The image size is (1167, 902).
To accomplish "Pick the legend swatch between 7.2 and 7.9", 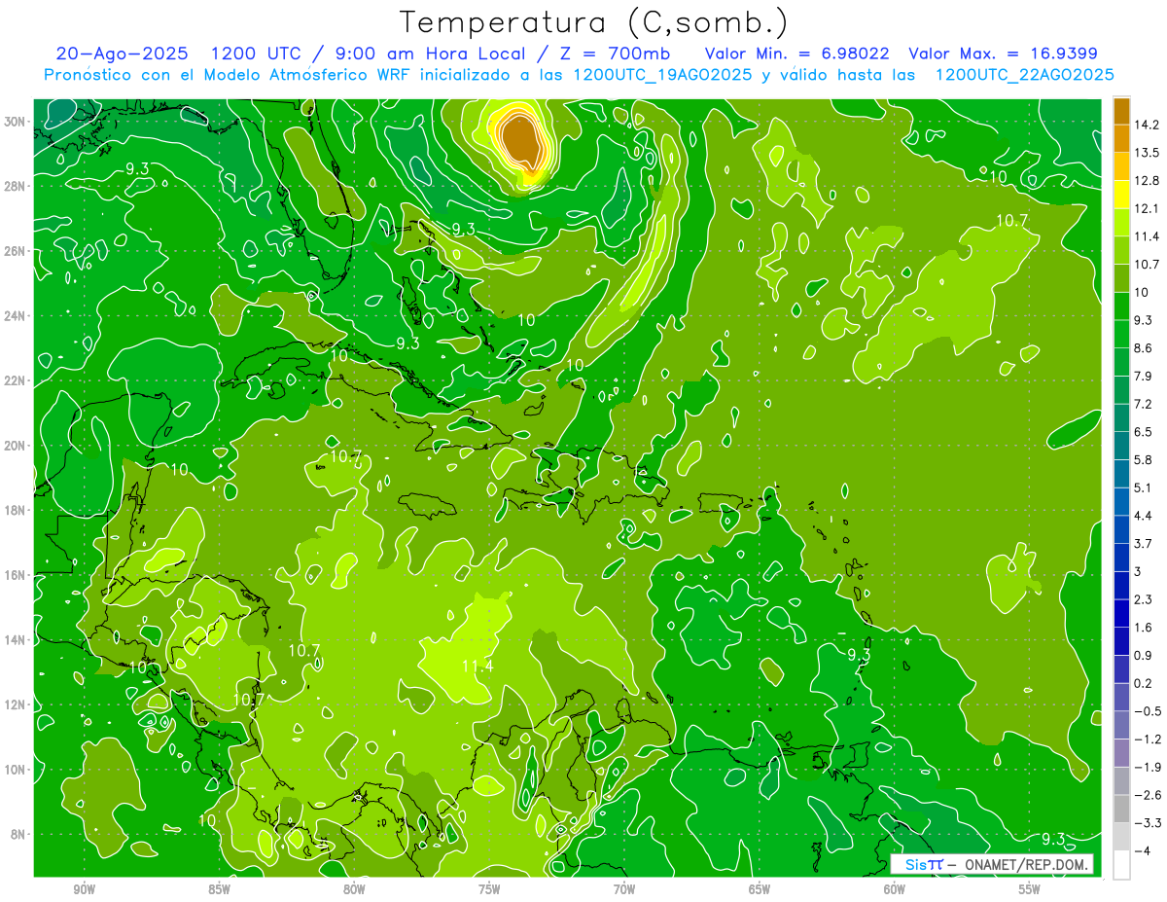I will [1121, 389].
